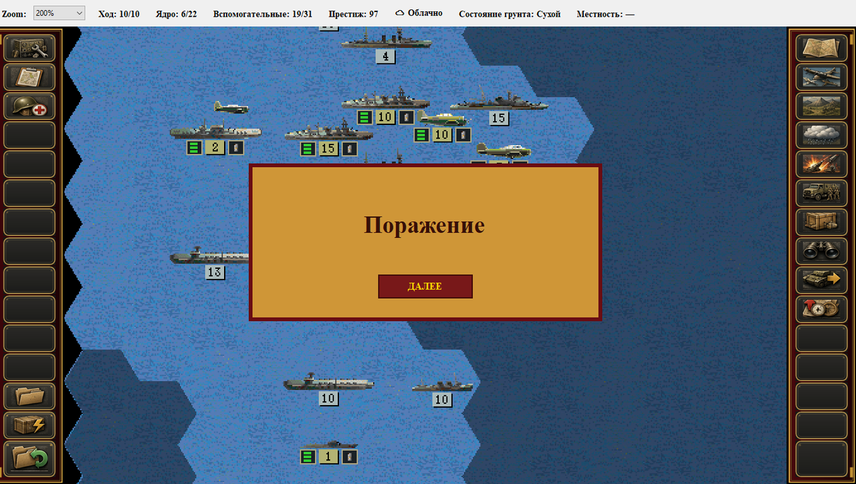Select the mountain terrain icon
Viewport: 856px width, 484px height.
[x=821, y=106]
